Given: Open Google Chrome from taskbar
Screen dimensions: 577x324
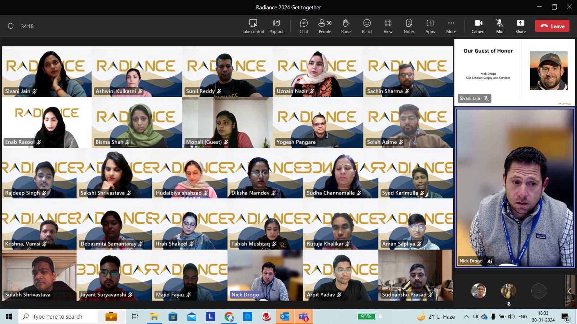Looking at the screenshot, I should click(229, 316).
